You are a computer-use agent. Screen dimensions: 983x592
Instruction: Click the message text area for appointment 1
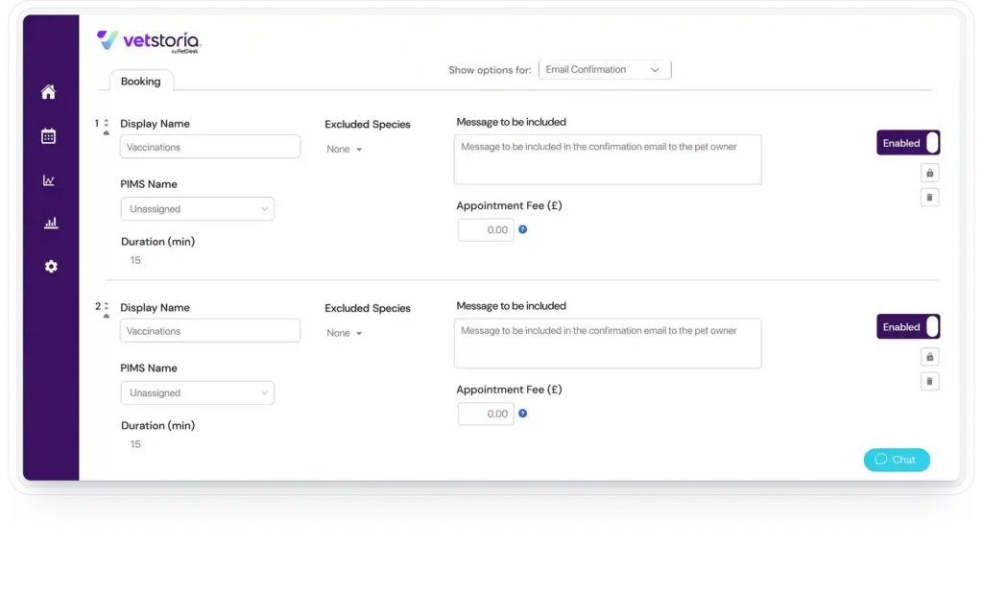click(608, 159)
